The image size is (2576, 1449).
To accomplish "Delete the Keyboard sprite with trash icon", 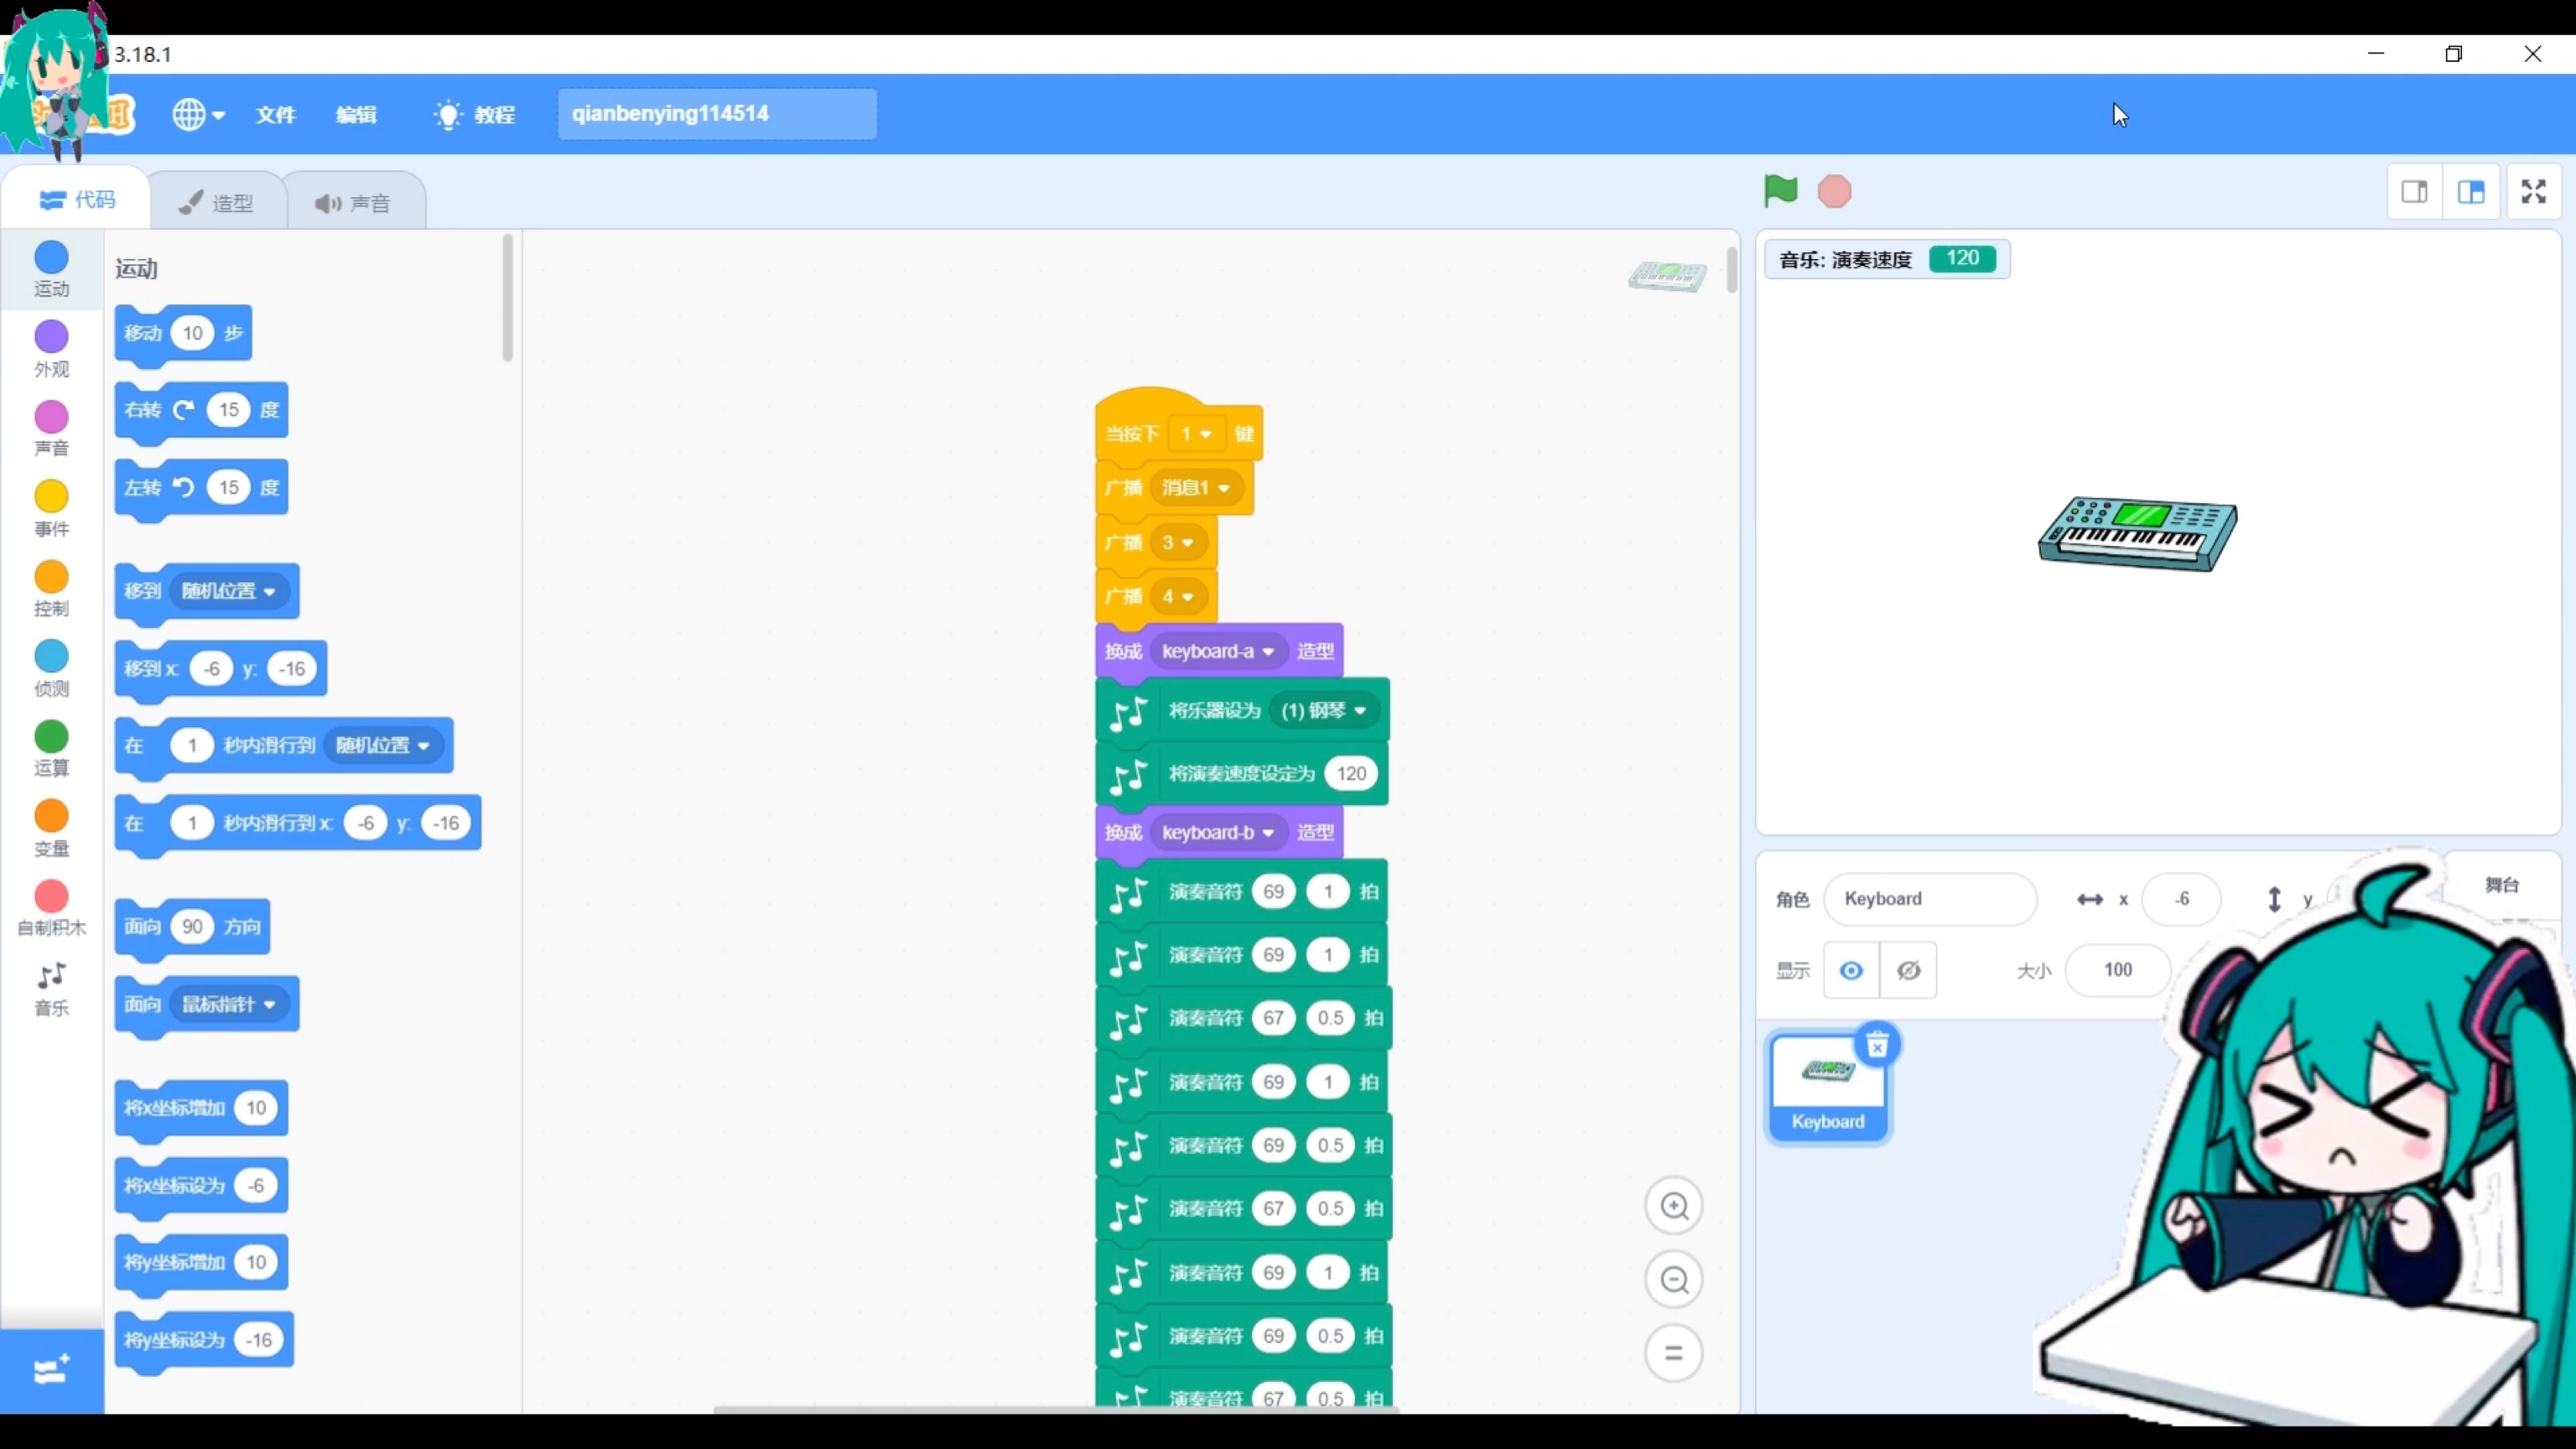I will [x=1877, y=1046].
